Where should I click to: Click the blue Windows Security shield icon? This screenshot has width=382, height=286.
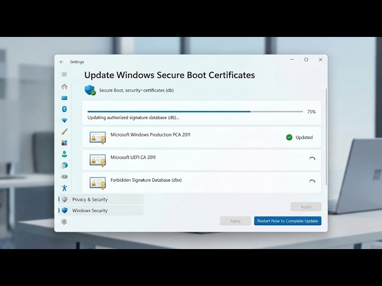(64, 210)
